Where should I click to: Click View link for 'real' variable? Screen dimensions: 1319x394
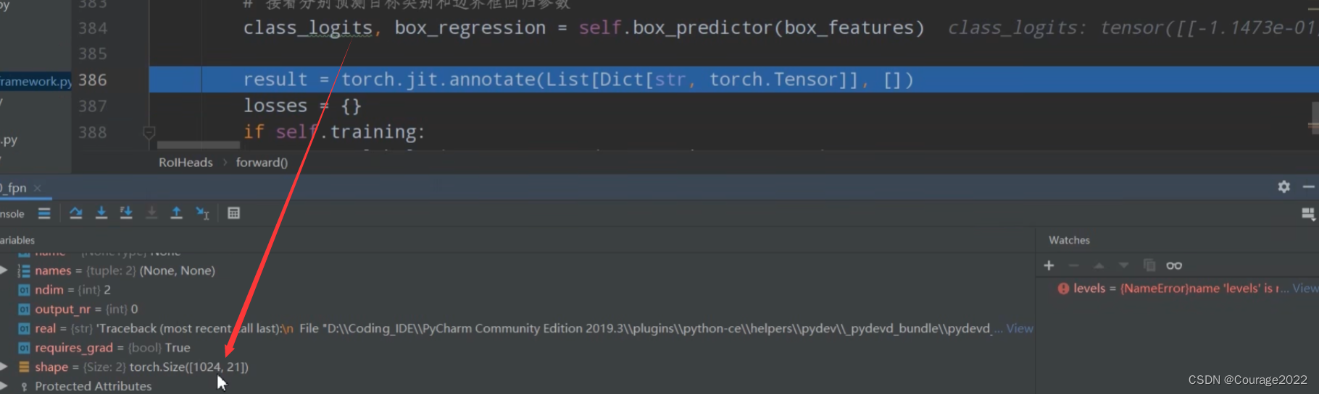coord(1019,328)
